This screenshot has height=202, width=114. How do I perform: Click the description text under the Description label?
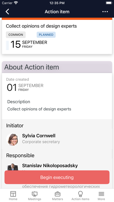point(39,109)
